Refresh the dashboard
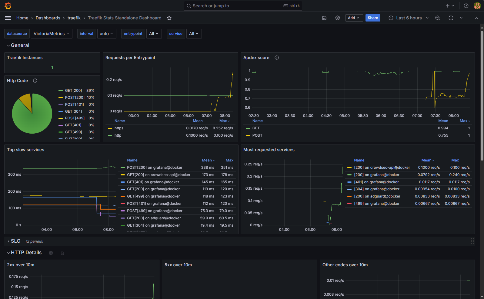The image size is (484, 299). click(x=451, y=18)
